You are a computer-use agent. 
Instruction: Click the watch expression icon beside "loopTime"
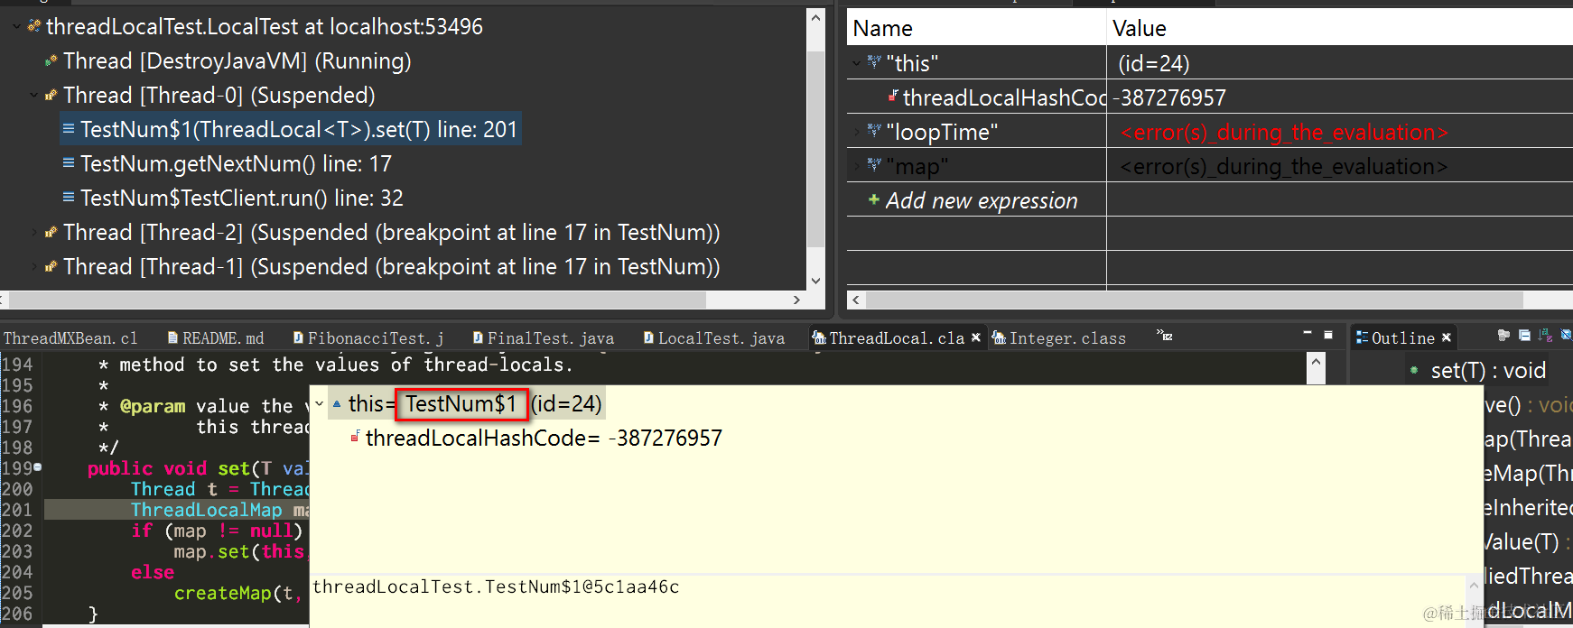click(x=874, y=131)
